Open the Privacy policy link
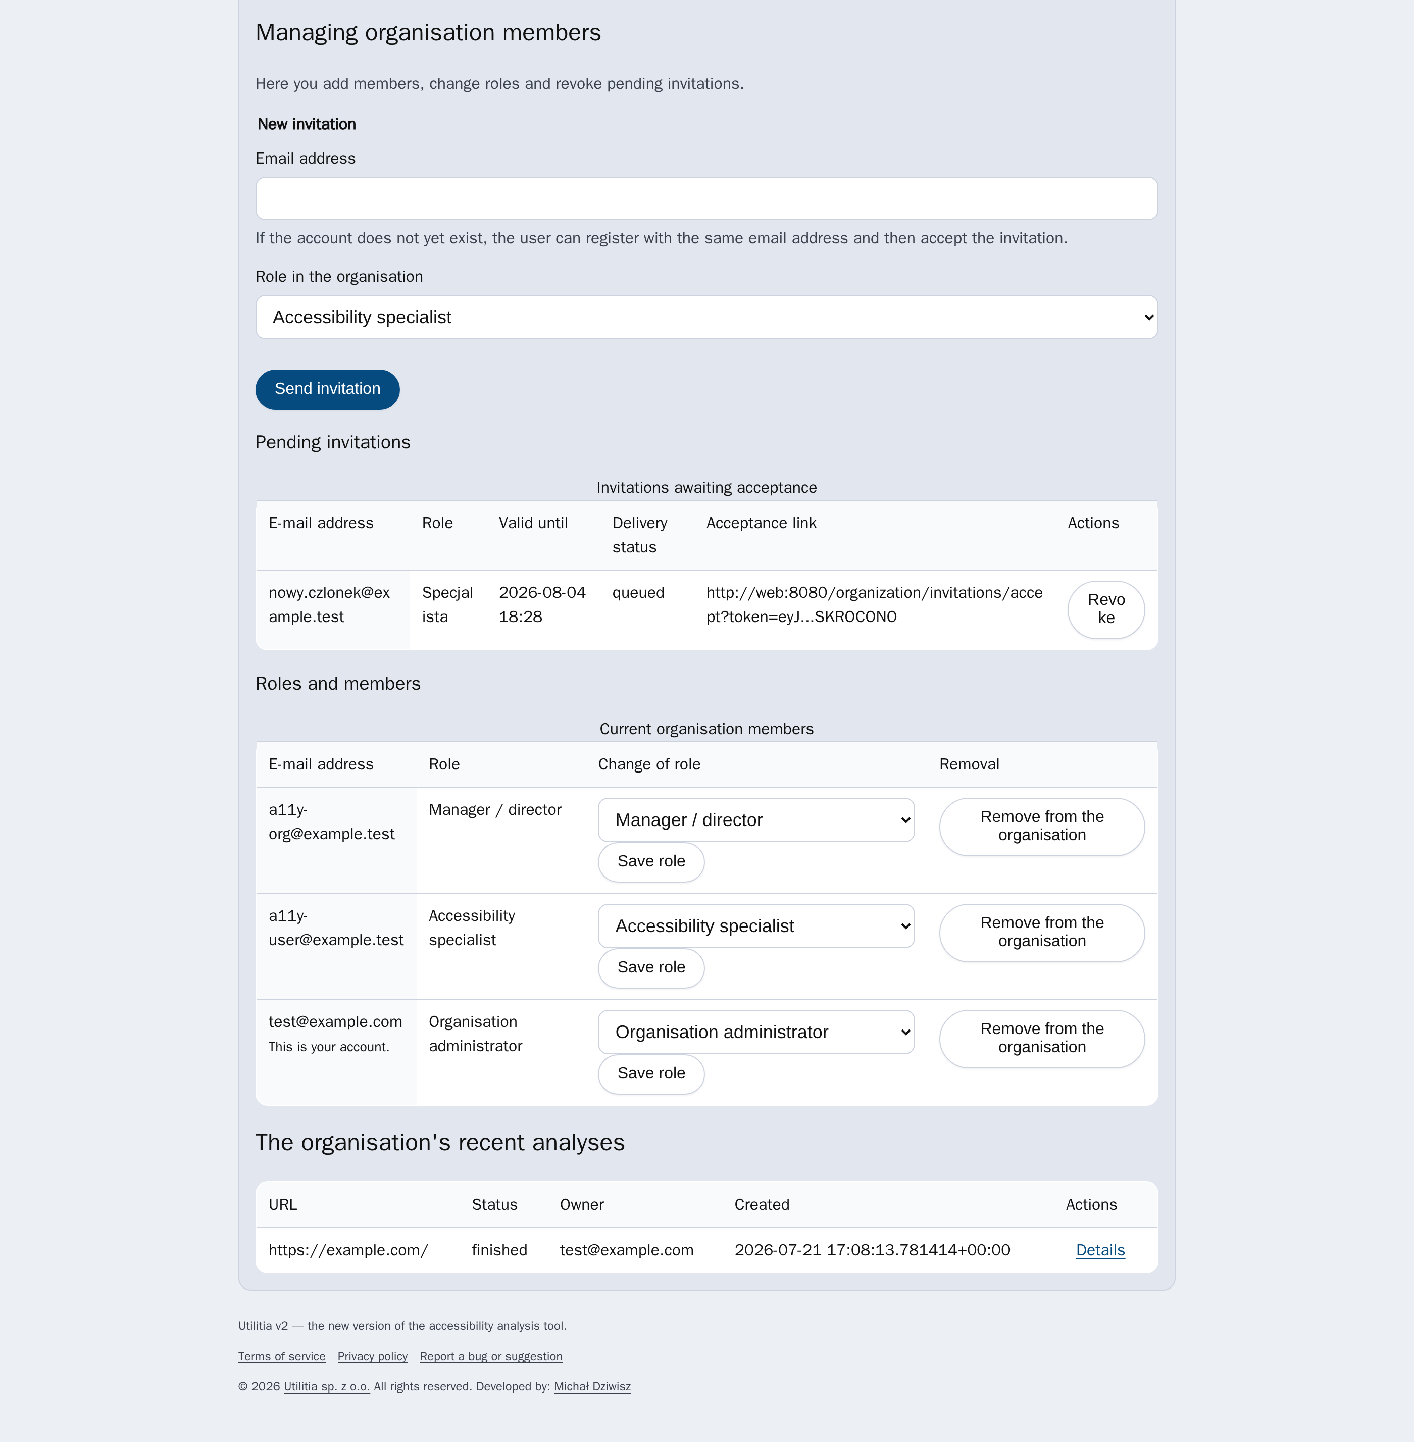 tap(372, 1357)
